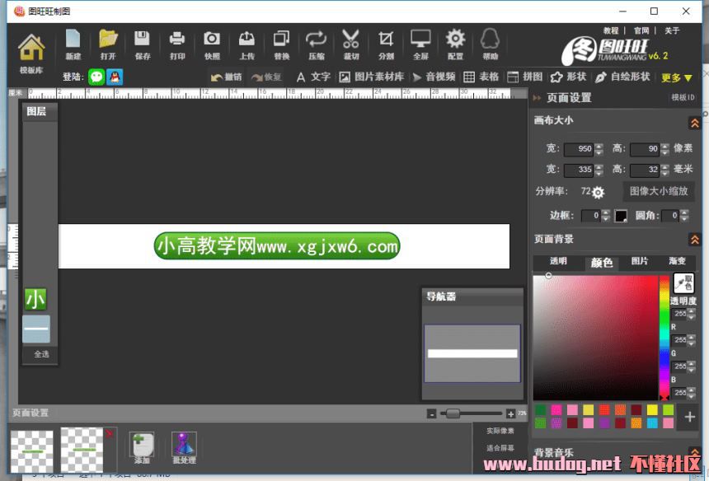Viewport: 709px width, 481px height.
Task: Open 图片素材库 image library
Action: 372,77
